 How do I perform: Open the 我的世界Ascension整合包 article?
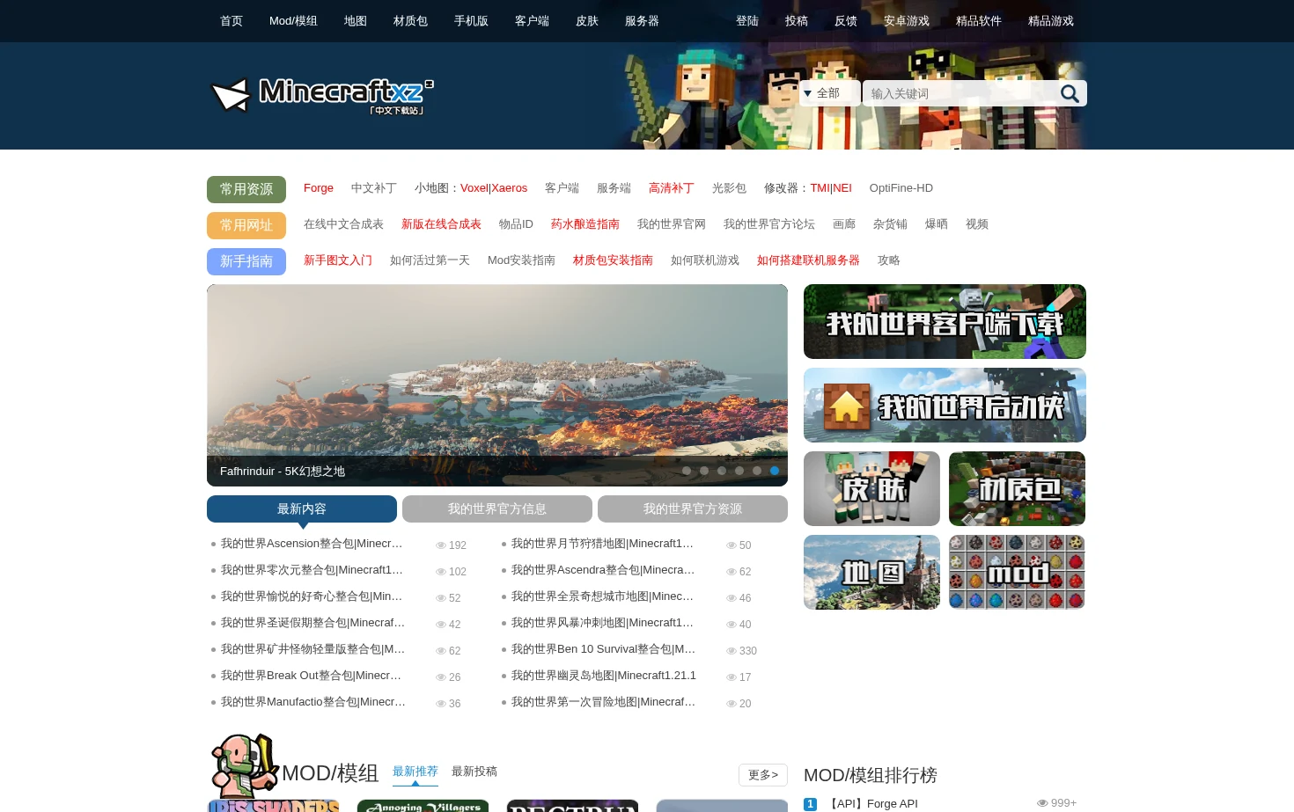coord(312,544)
